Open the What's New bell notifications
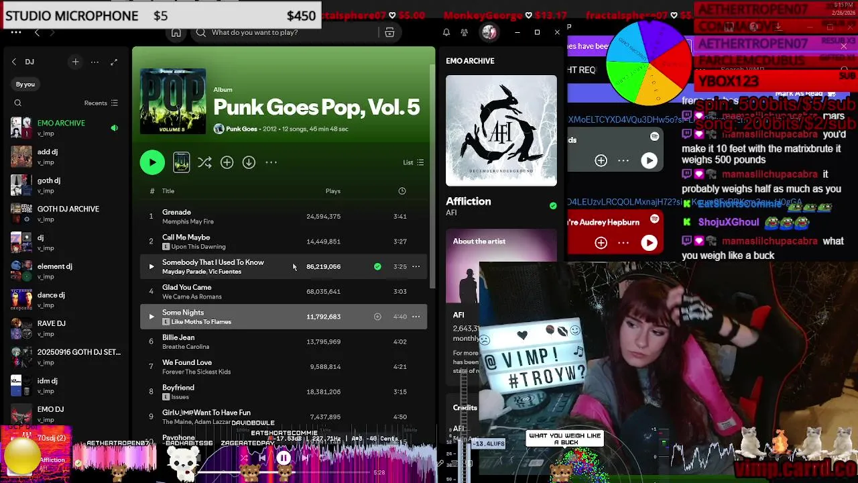 point(446,32)
